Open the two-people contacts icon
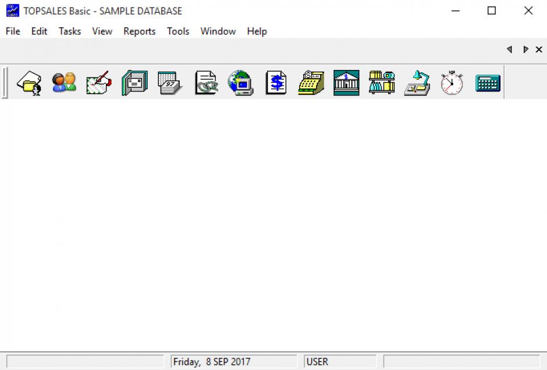Screen dimensions: 547x370 (x=64, y=83)
